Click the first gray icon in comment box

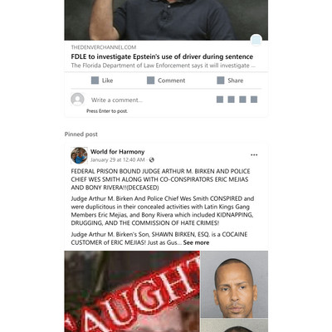point(220,100)
